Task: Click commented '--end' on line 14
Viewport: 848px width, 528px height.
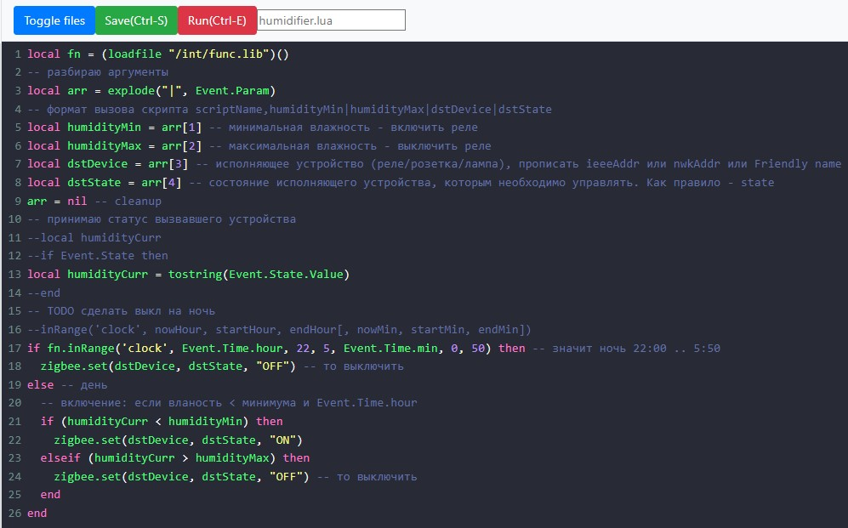Action: point(44,293)
